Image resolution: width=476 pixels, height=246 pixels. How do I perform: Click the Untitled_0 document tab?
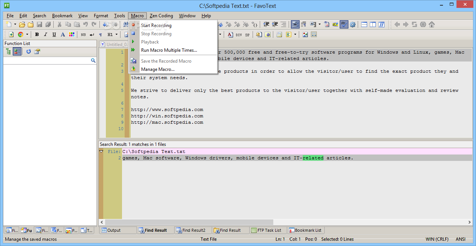(x=114, y=44)
